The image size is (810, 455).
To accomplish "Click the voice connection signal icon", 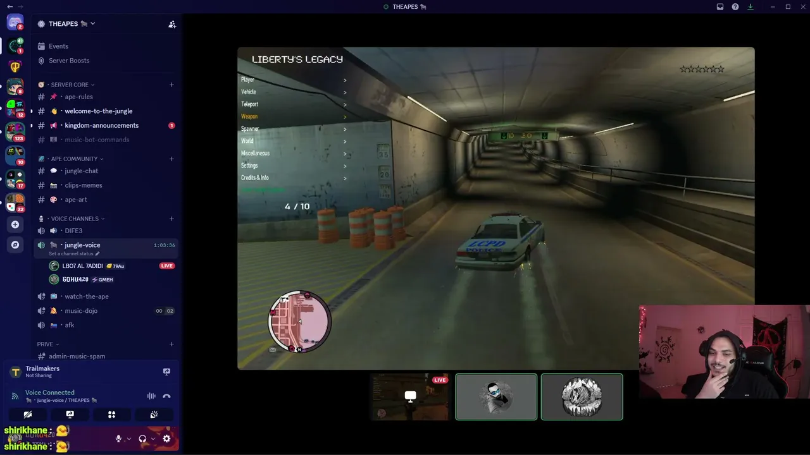I will [15, 396].
